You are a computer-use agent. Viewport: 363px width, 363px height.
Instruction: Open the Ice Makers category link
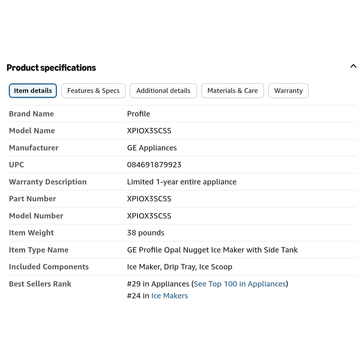(x=170, y=296)
